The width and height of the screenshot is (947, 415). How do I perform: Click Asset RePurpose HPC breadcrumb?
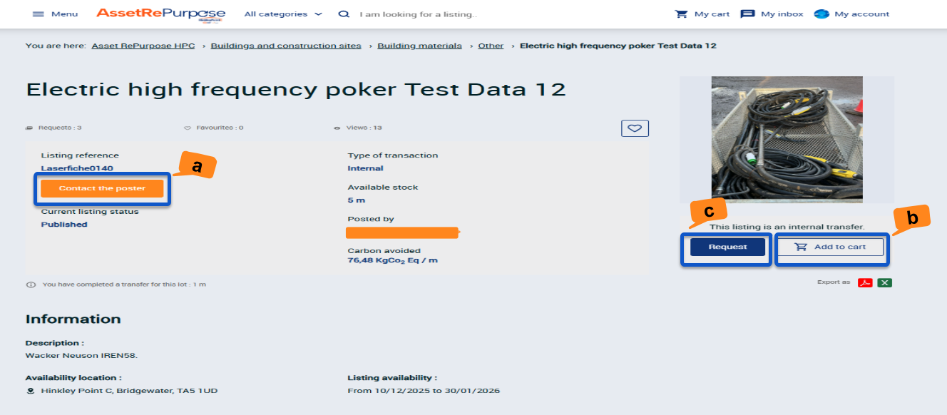143,46
